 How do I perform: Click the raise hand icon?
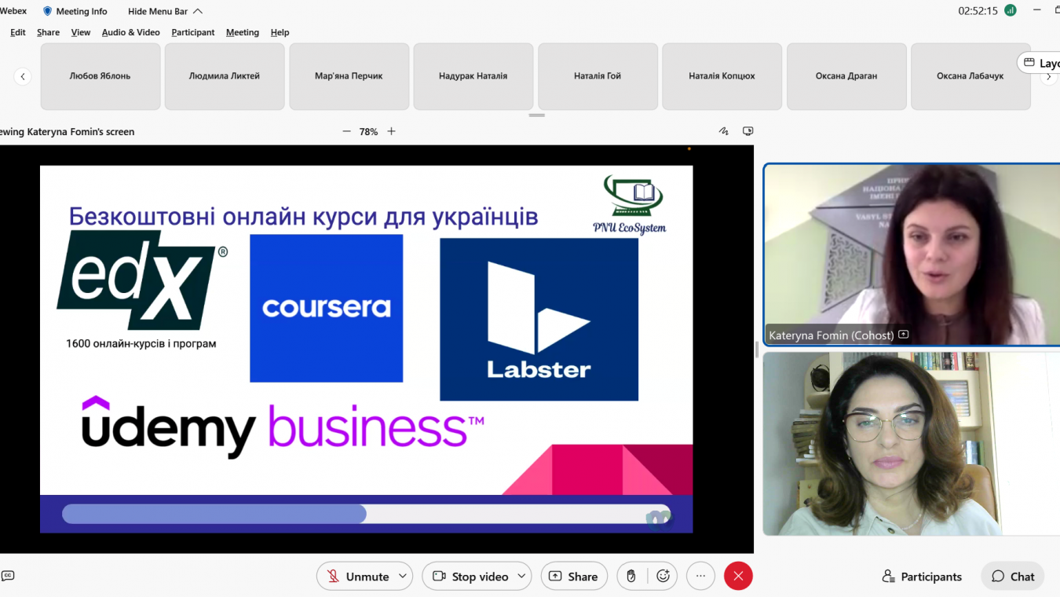click(x=631, y=576)
